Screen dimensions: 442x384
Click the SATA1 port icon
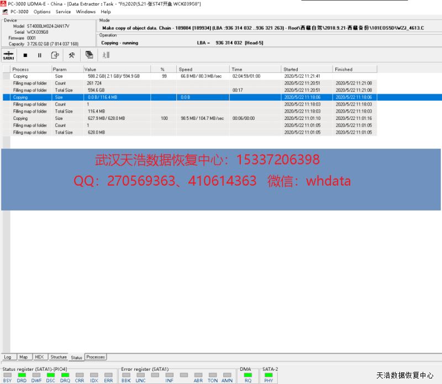pos(8,55)
